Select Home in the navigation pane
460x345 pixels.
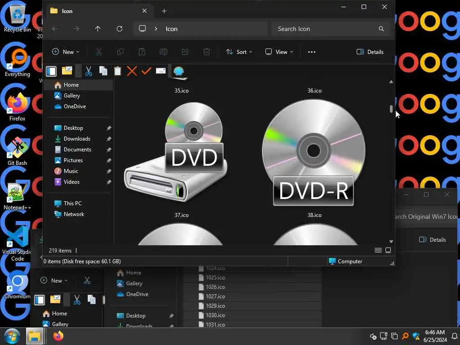point(79,85)
